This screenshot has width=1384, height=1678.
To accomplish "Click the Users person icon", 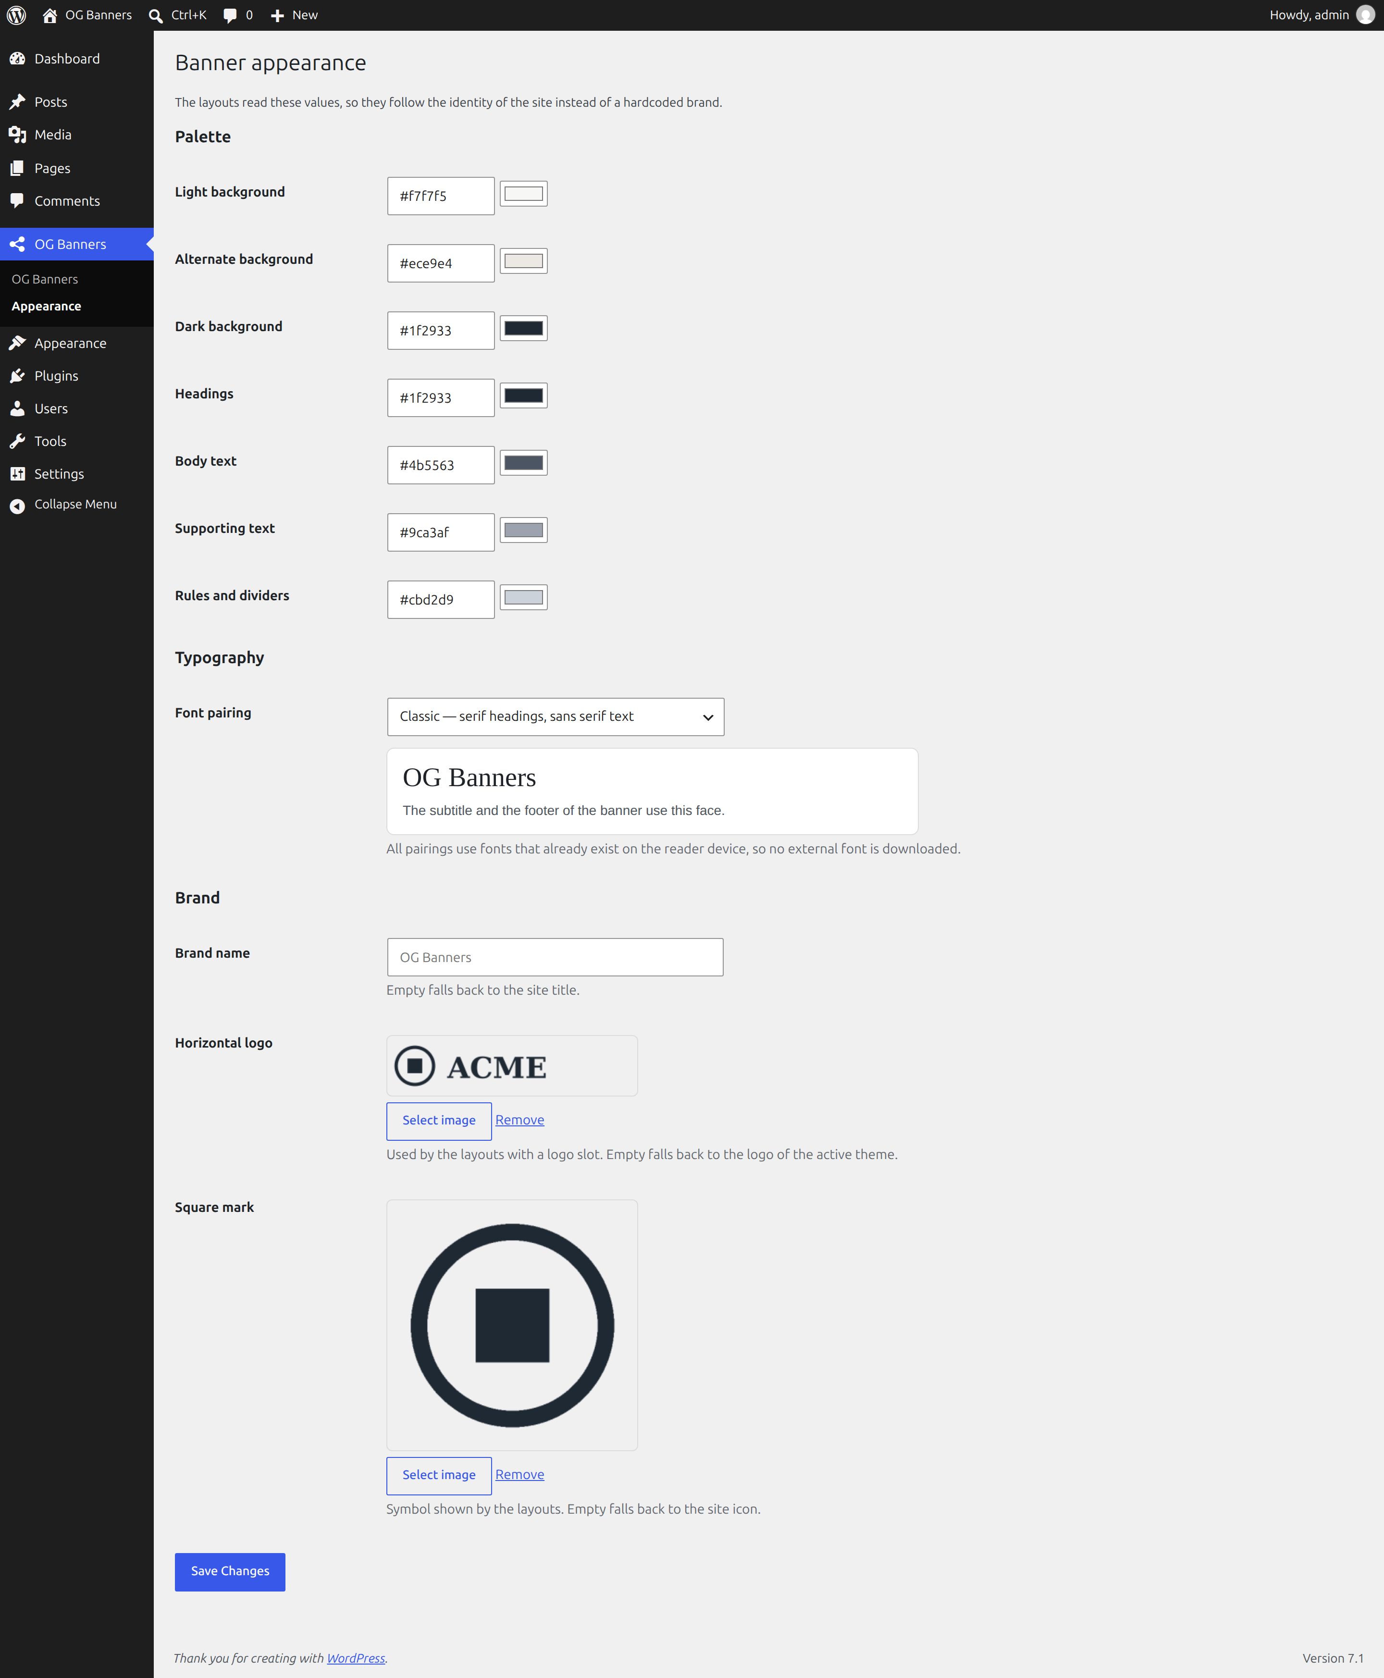I will 17,408.
